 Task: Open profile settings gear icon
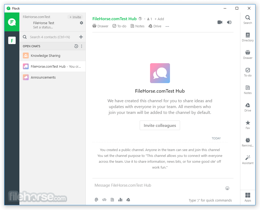coord(82,23)
